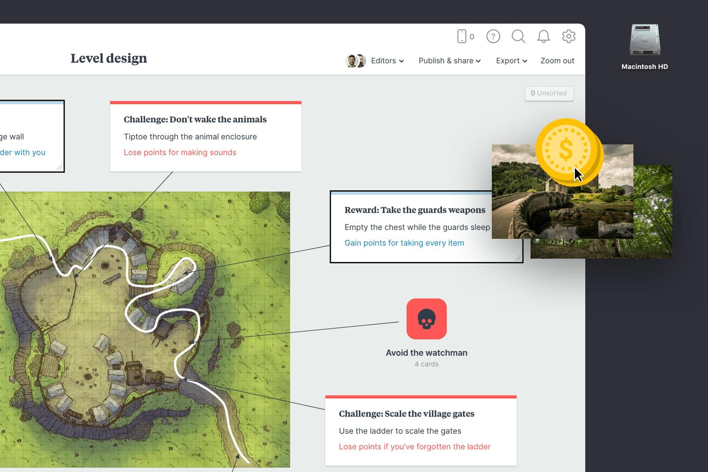This screenshot has height=472, width=708.
Task: Open the help question mark icon
Action: pyautogui.click(x=493, y=36)
